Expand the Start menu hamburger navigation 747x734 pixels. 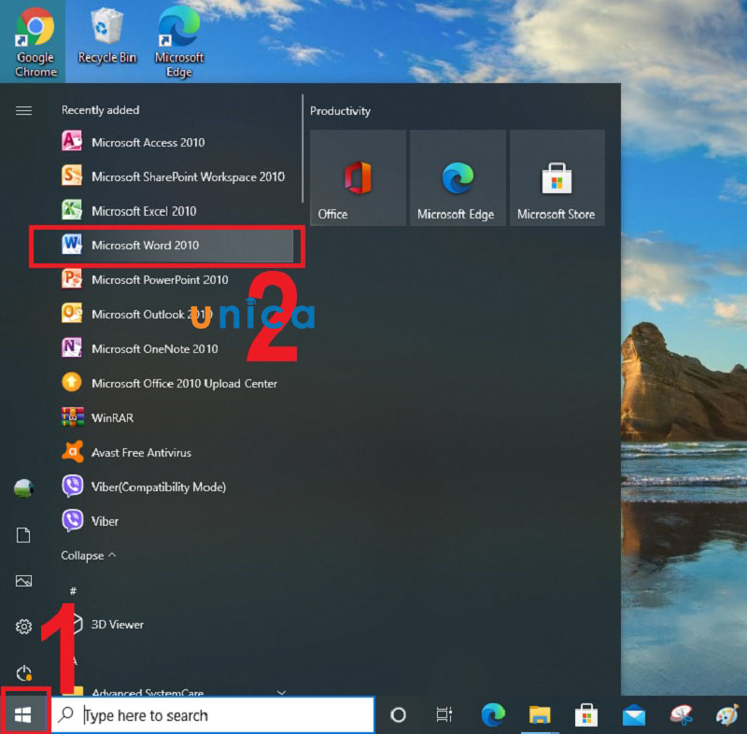point(24,110)
